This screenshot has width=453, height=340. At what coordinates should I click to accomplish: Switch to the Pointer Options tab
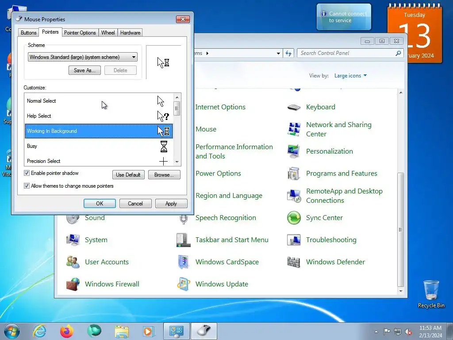click(x=80, y=33)
